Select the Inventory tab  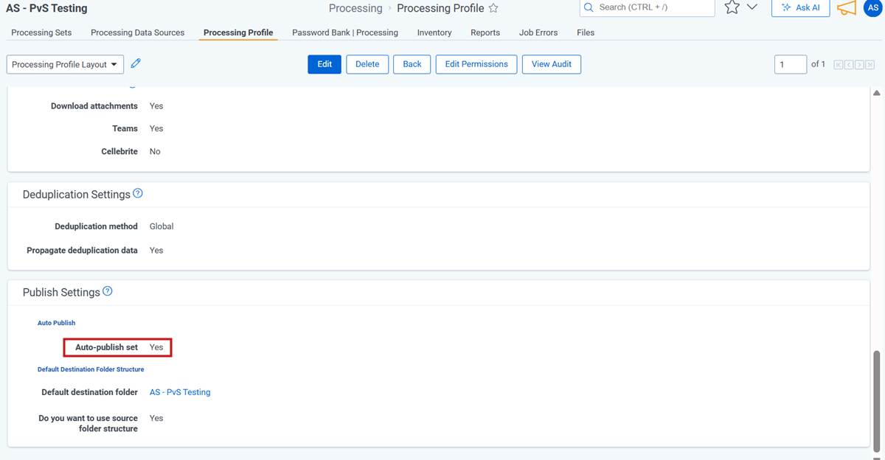pos(434,32)
